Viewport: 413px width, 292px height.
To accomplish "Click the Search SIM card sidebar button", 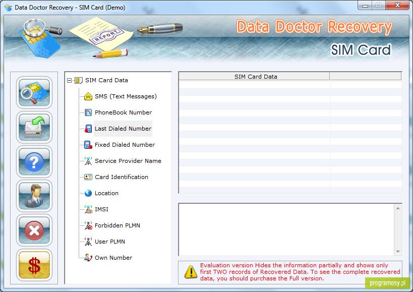I will tap(34, 92).
